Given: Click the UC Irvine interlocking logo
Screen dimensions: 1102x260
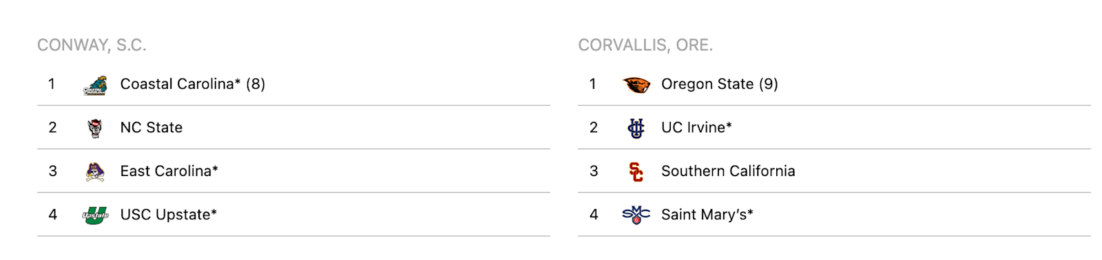Looking at the screenshot, I should point(636,128).
